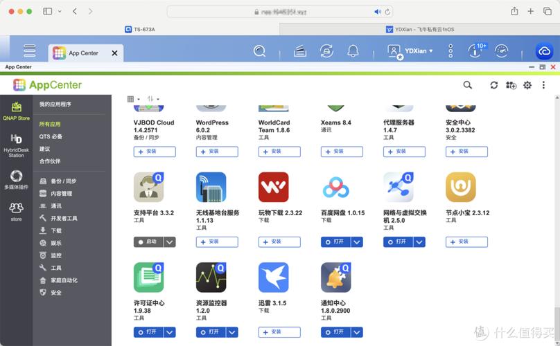The image size is (560, 346).
Task: Open HybridDesk Station in sidebar
Action: (16, 145)
